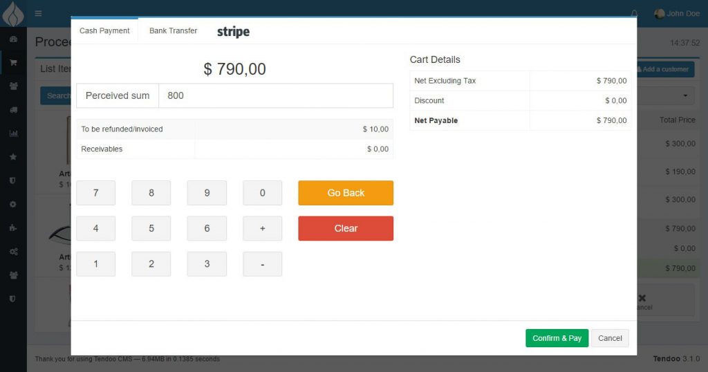
Task: Click the Tendoo flame logo
Action: point(13,13)
